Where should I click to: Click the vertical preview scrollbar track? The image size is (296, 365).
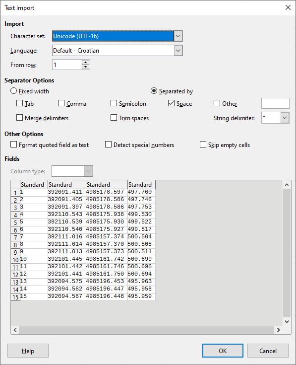(x=287, y=253)
